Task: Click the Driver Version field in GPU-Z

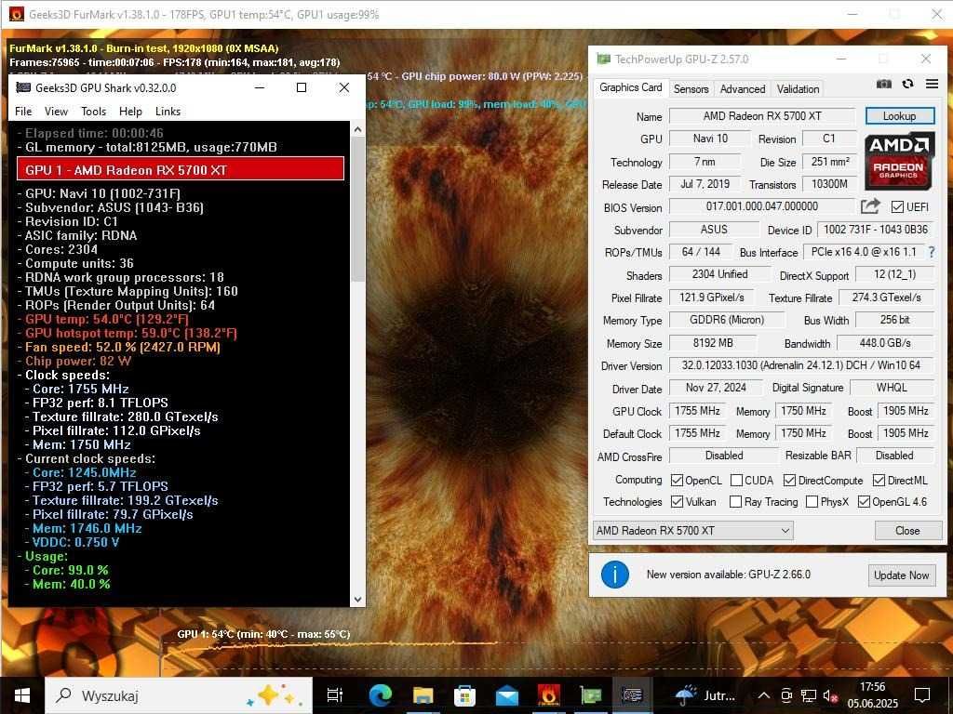Action: click(x=801, y=365)
